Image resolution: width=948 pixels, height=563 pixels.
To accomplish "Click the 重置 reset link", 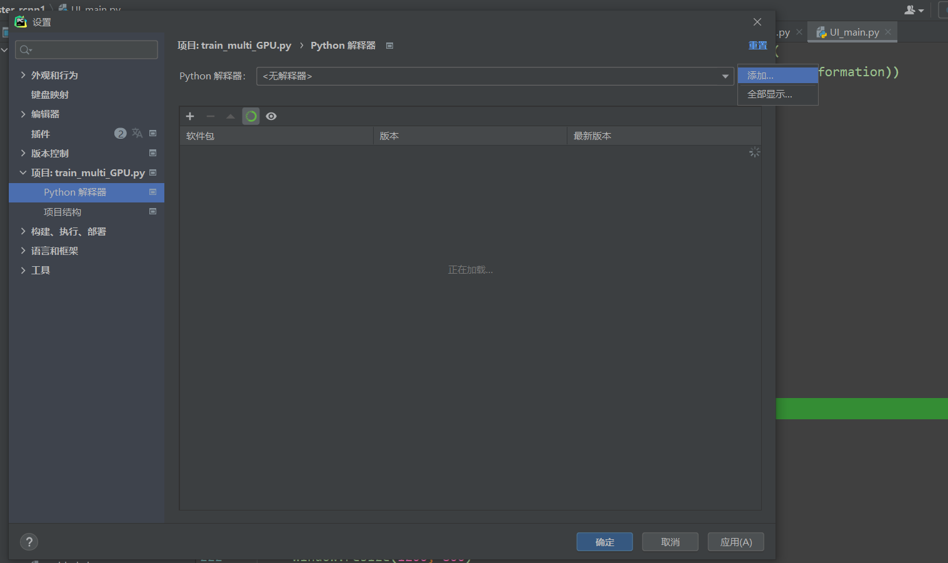I will click(757, 45).
